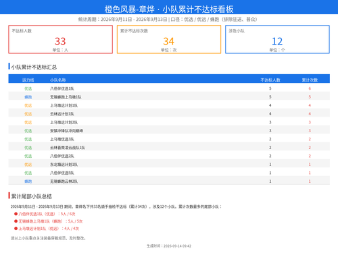
Task: Click the red count 5 for 无锡蜂跑上马墩1队
Action: coord(310,97)
